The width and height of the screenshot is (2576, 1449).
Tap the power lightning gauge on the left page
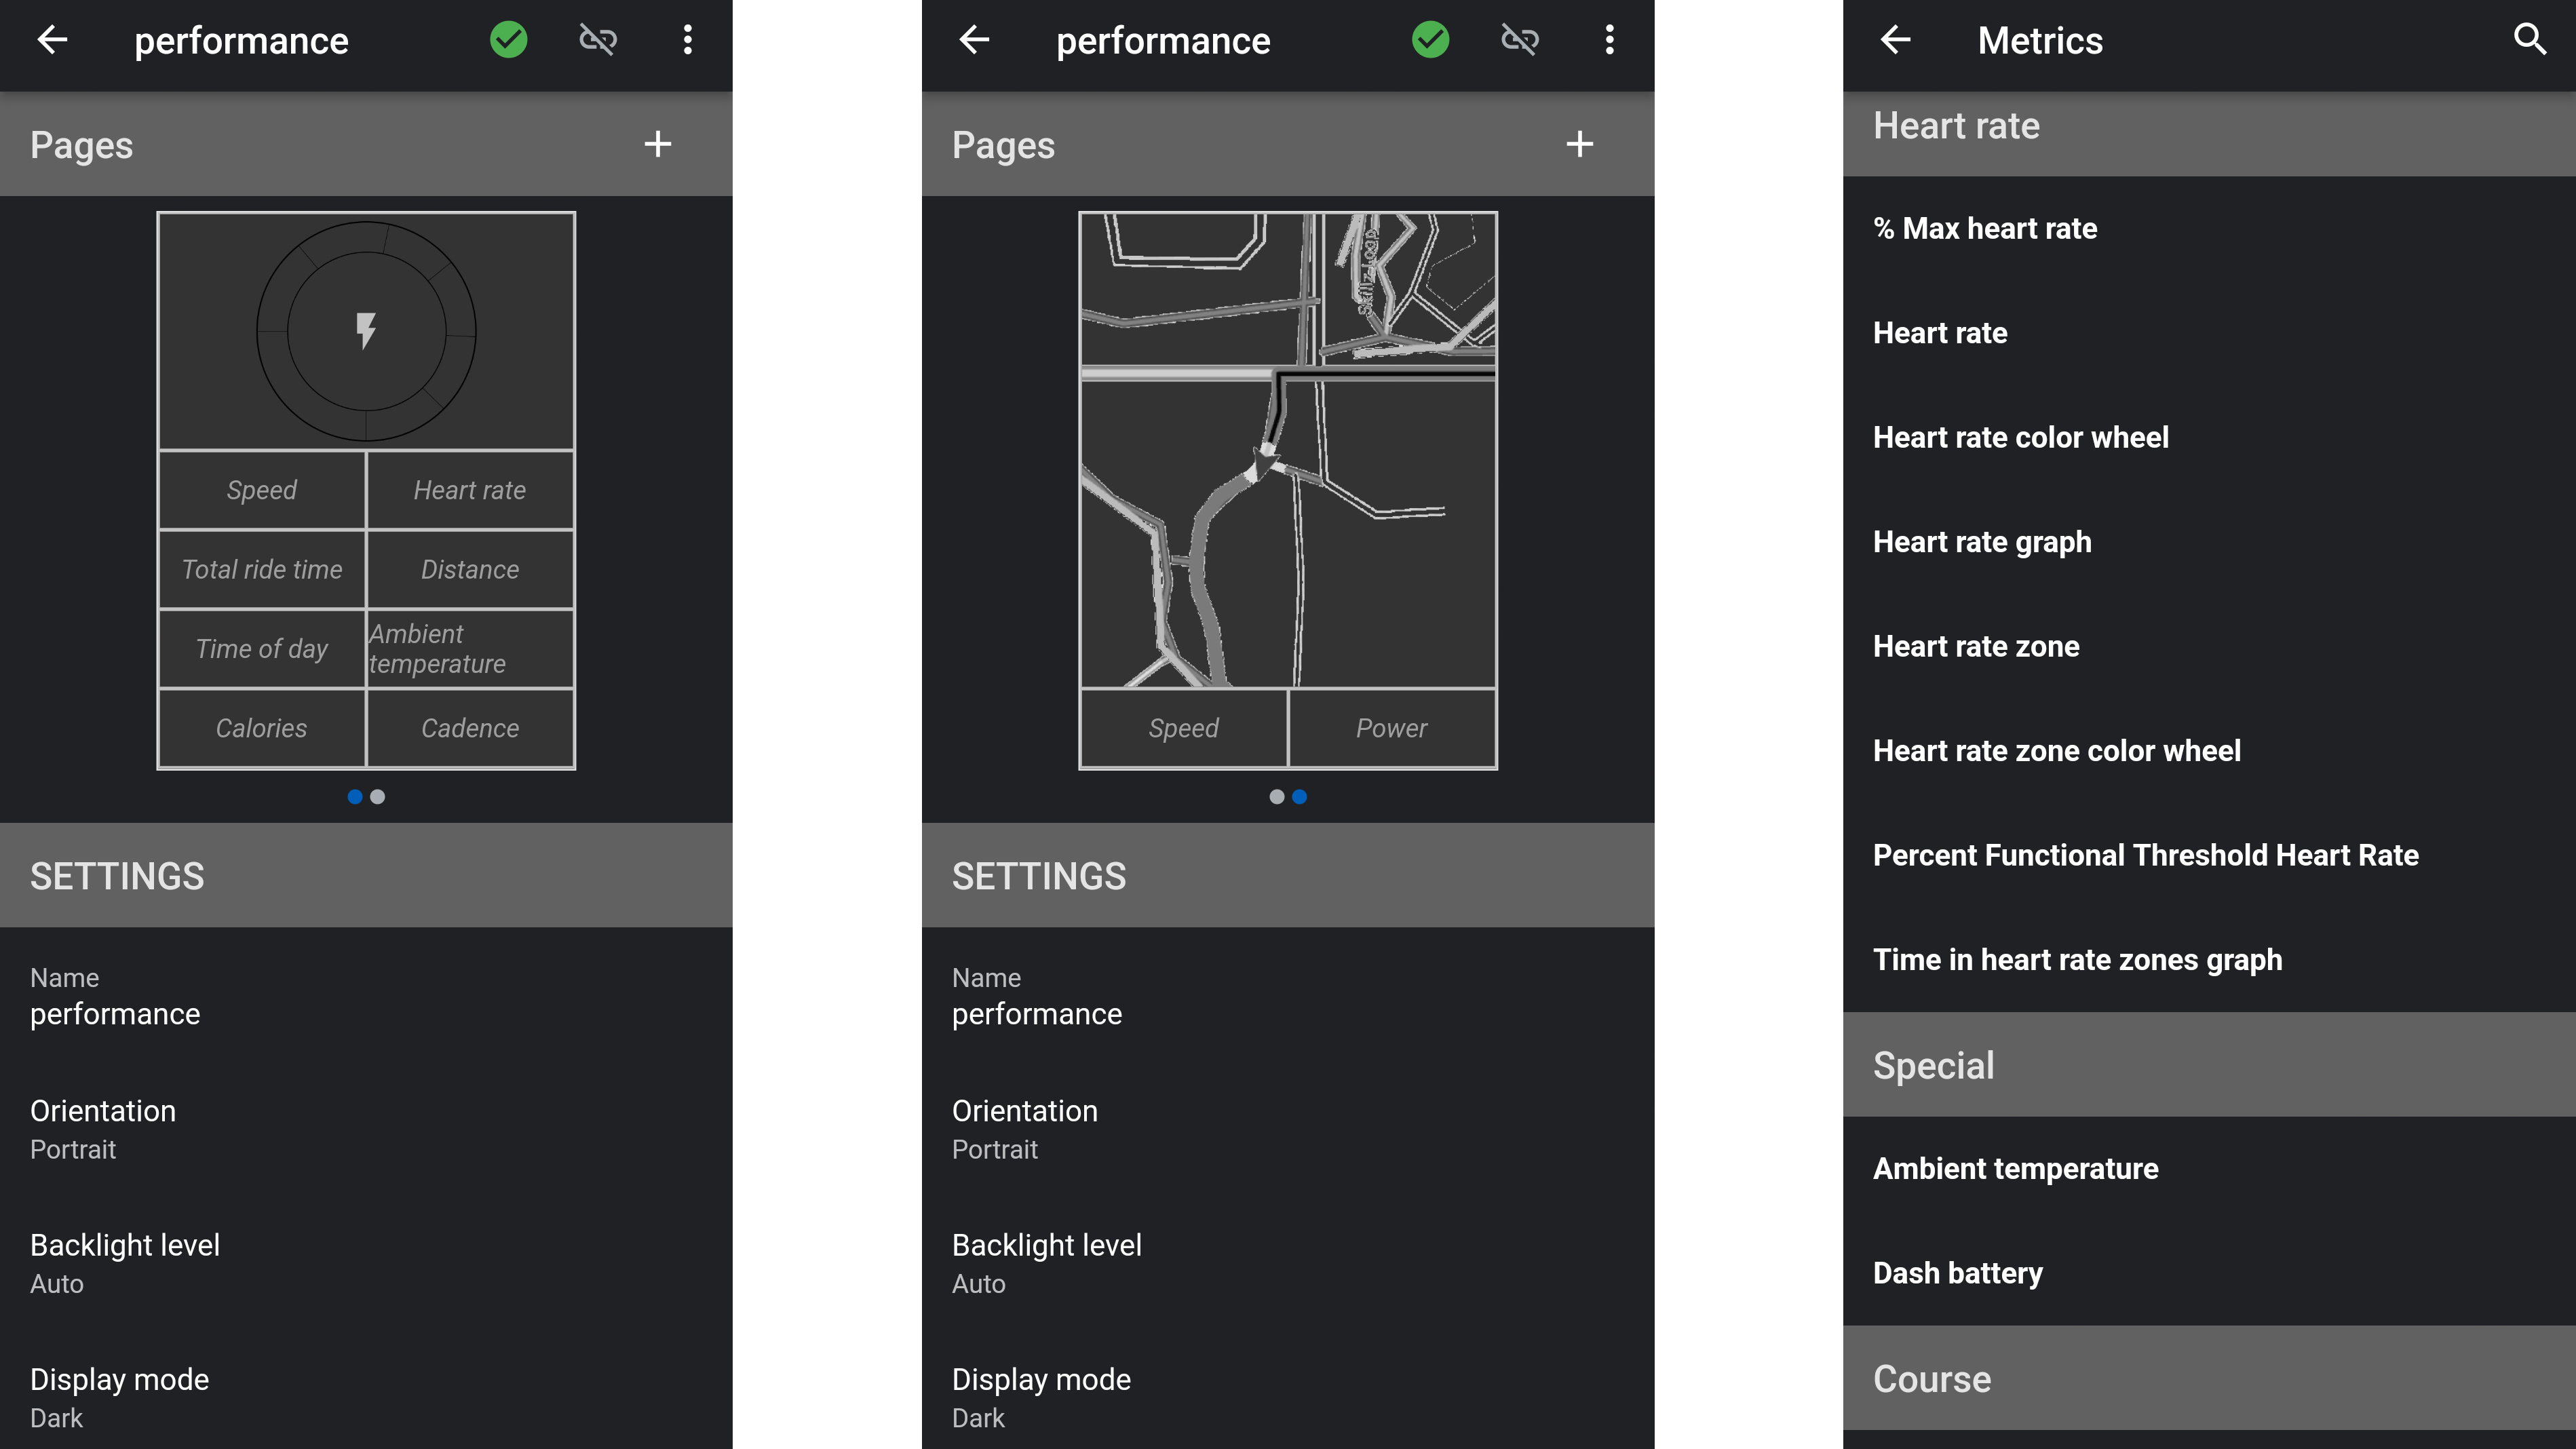pos(366,331)
